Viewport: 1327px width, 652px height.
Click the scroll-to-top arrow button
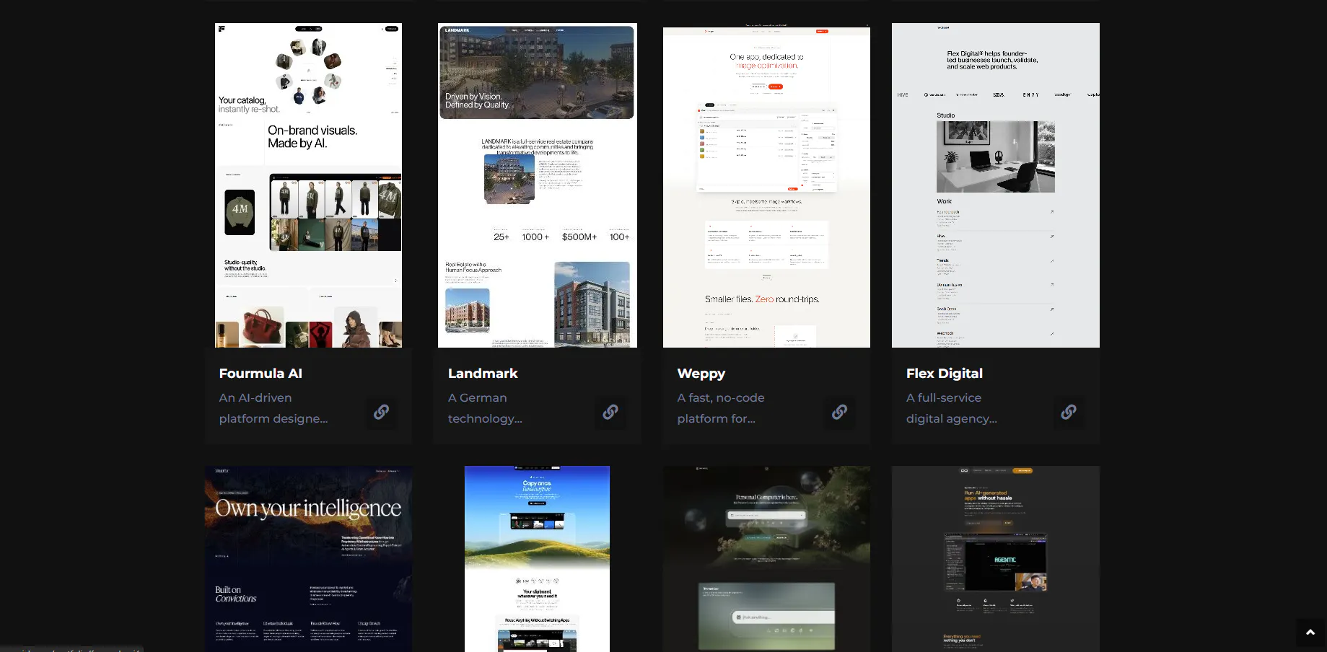pyautogui.click(x=1310, y=633)
